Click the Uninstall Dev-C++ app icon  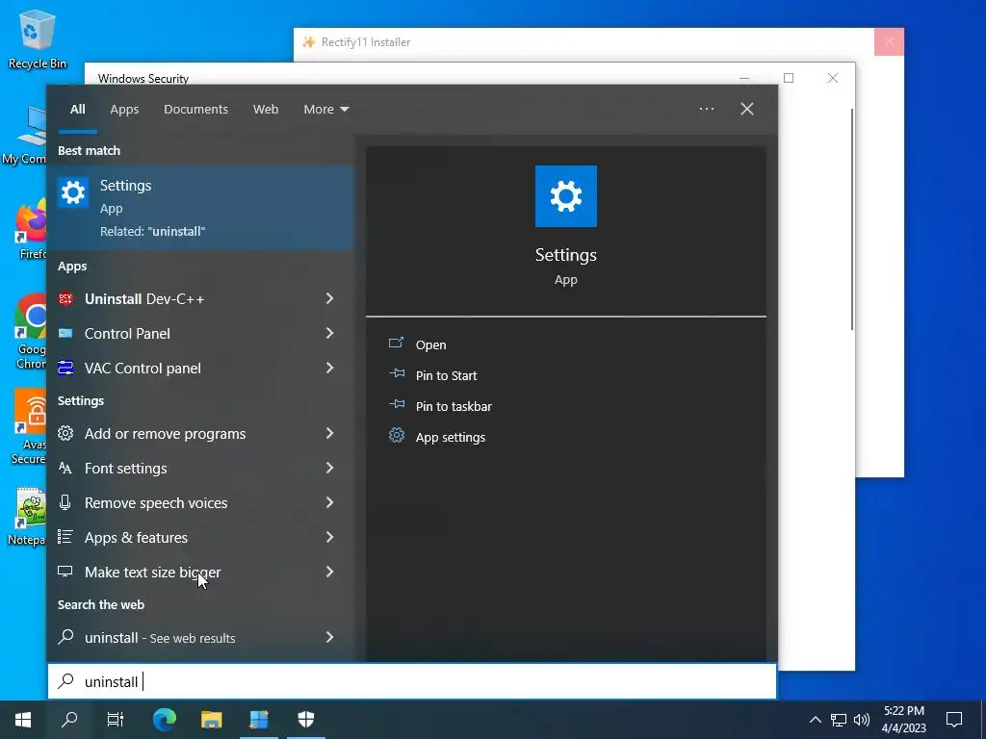pyautogui.click(x=65, y=298)
